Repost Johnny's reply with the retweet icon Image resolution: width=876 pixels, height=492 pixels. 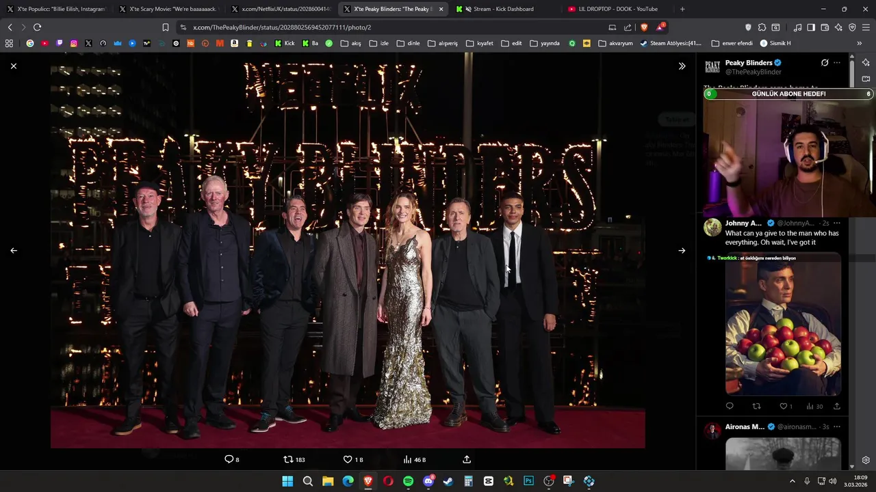click(756, 407)
